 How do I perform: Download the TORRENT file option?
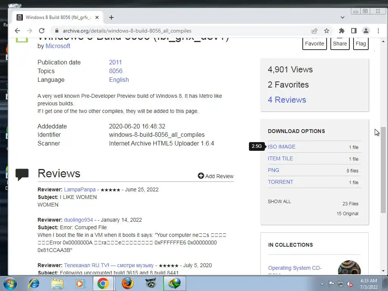(x=280, y=182)
